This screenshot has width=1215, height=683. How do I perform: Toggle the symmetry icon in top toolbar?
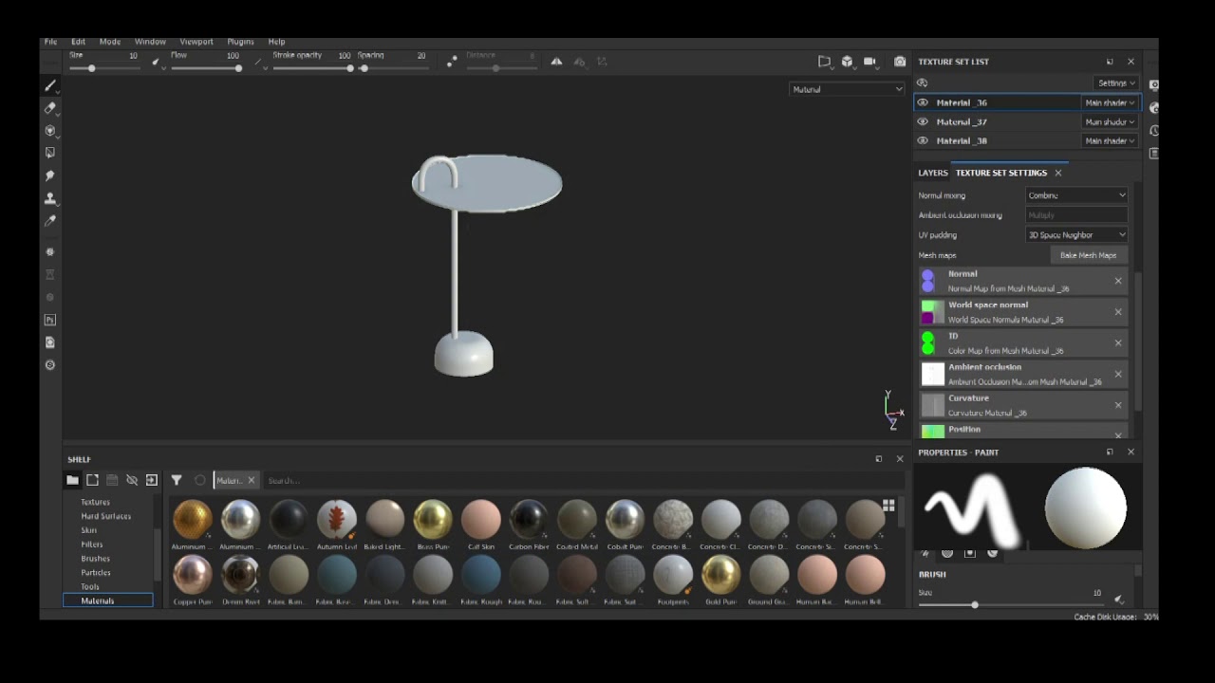click(556, 62)
